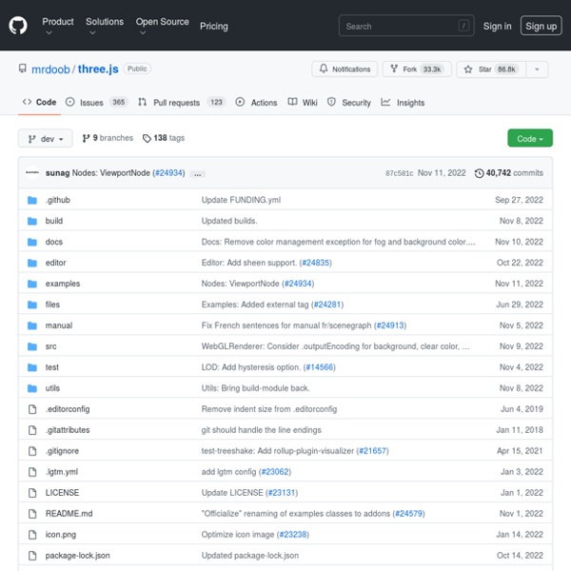Click the build folder icon
This screenshot has width=571, height=571.
pos(32,221)
